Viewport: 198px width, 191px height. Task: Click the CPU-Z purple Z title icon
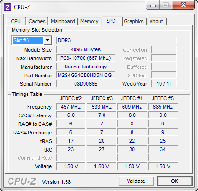pyautogui.click(x=8, y=7)
